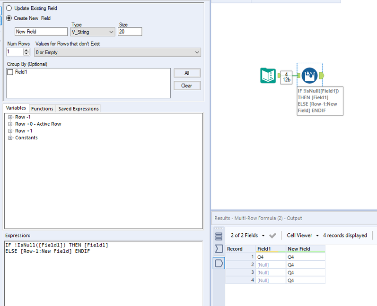This screenshot has height=306, width=377.
Task: Expand the Row -1 tree node
Action: tap(10, 117)
